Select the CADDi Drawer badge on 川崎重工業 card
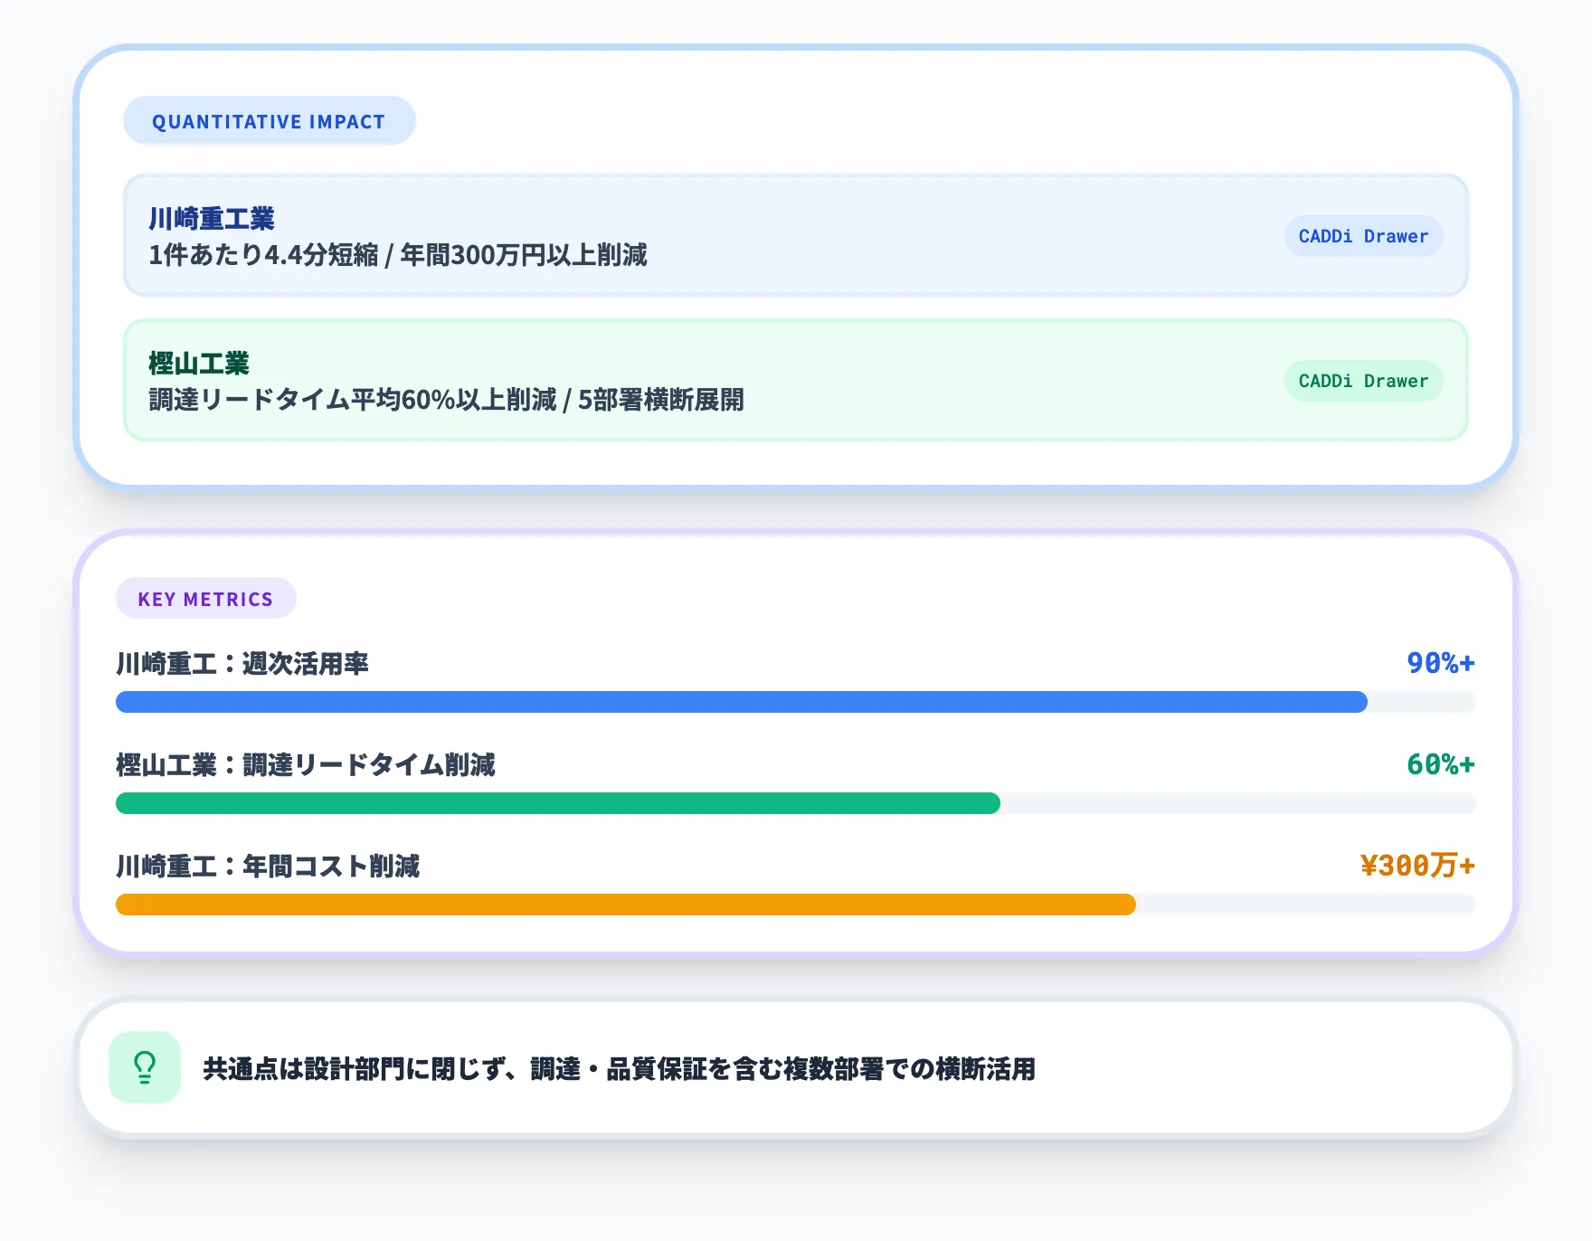 (x=1362, y=236)
